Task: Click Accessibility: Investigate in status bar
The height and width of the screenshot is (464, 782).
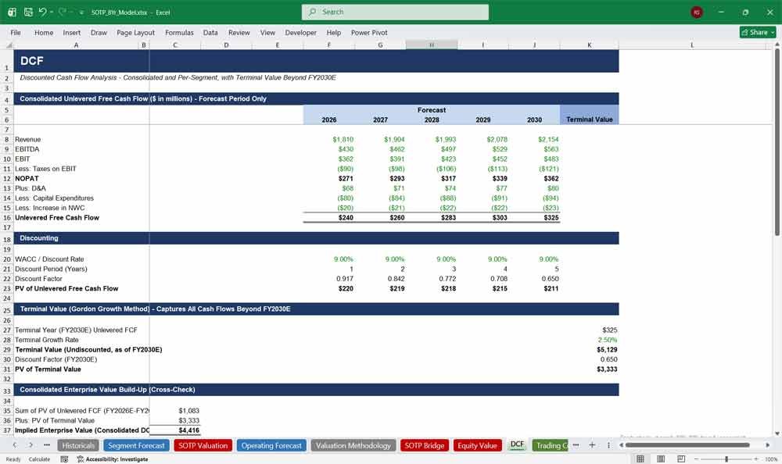Action: click(113, 459)
